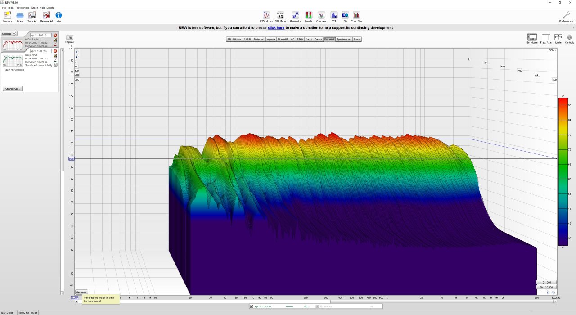576x315 pixels.
Task: Click the 'Raum mit Vorhang' notes box
Action: point(31,76)
